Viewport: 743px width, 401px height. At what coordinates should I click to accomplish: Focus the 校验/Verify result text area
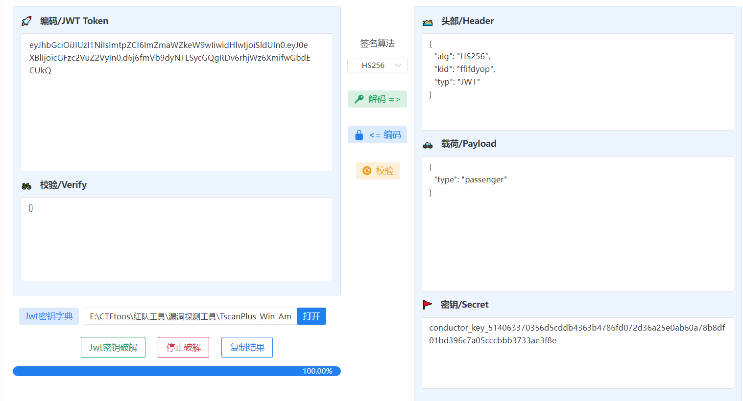177,239
